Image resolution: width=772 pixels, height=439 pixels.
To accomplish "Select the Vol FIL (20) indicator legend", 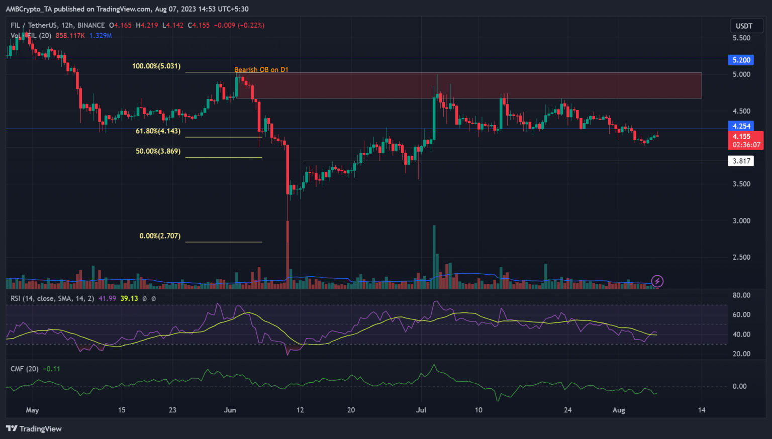I will 31,36.
